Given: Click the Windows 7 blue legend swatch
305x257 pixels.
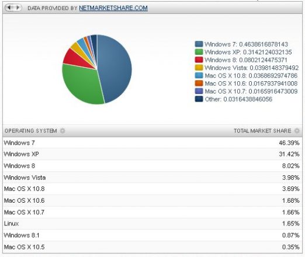Looking at the screenshot, I should click(199, 44).
